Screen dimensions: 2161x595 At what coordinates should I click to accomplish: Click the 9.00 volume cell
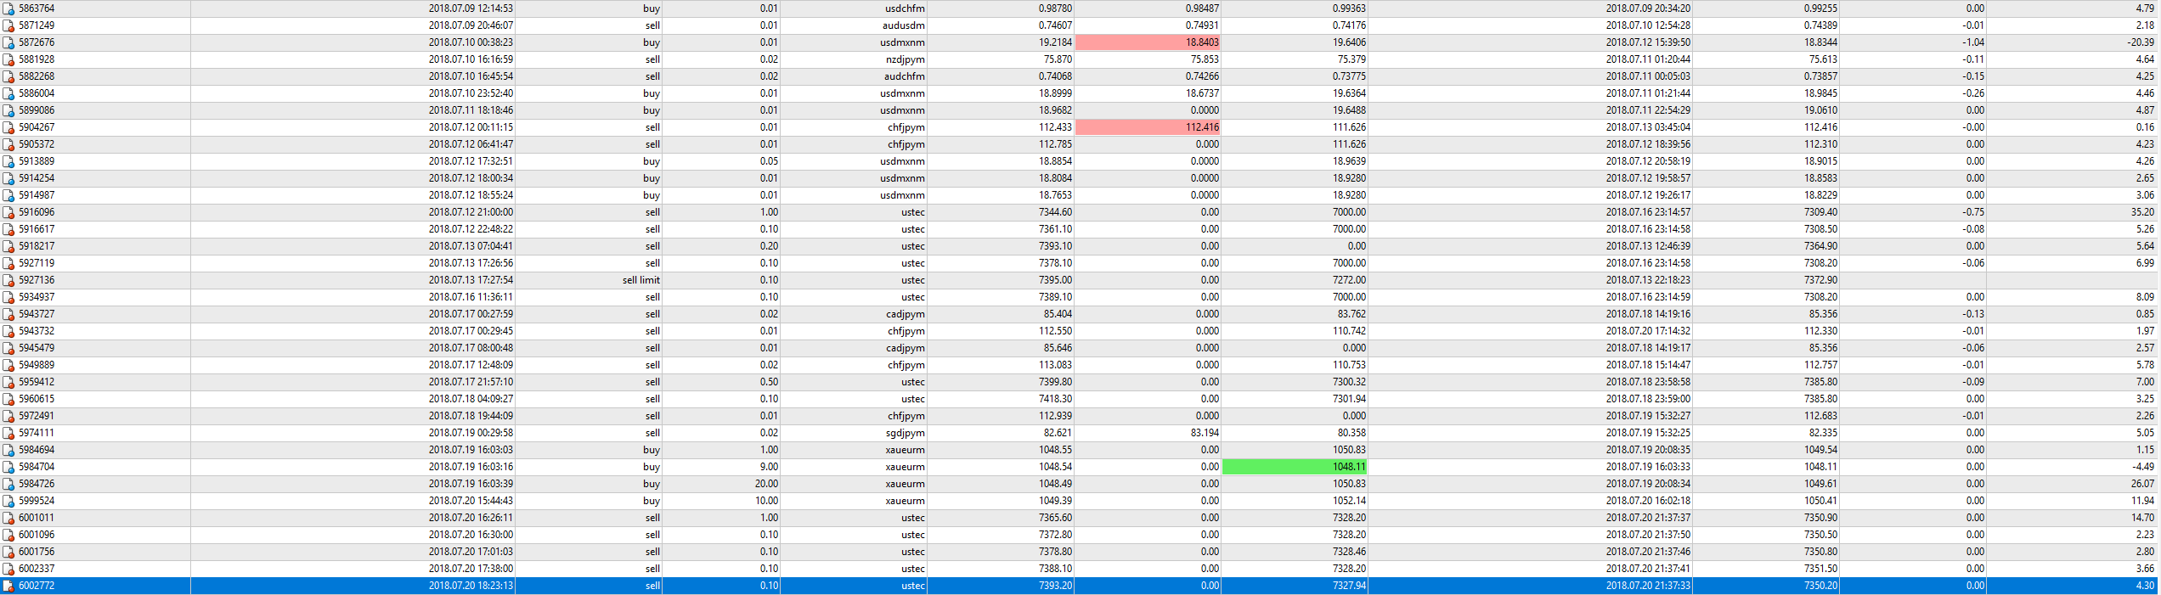pyautogui.click(x=769, y=467)
